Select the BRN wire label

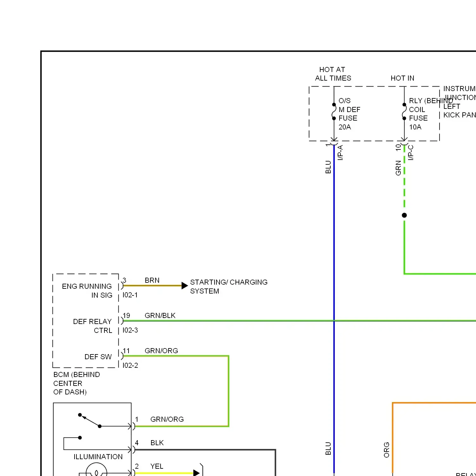(x=152, y=281)
